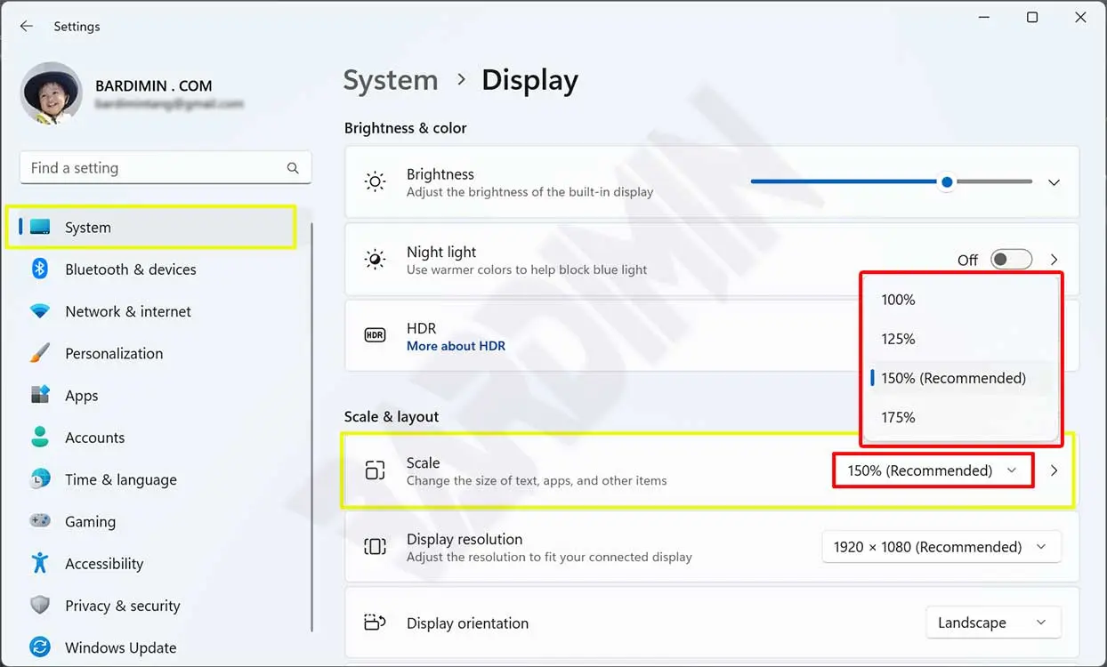The height and width of the screenshot is (667, 1107).
Task: Pick the 100% scale option
Action: point(899,300)
